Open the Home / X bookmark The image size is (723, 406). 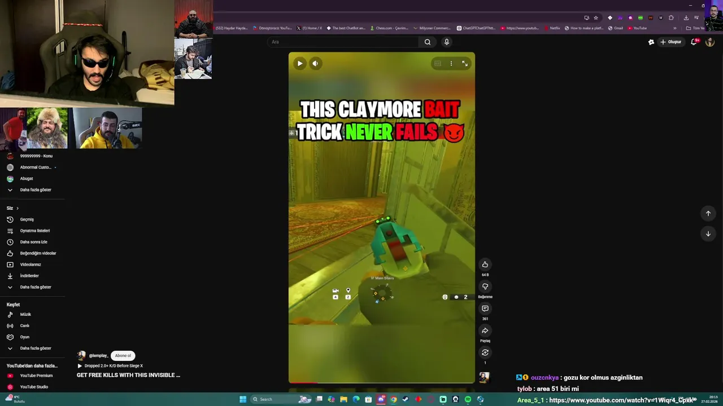click(x=309, y=28)
